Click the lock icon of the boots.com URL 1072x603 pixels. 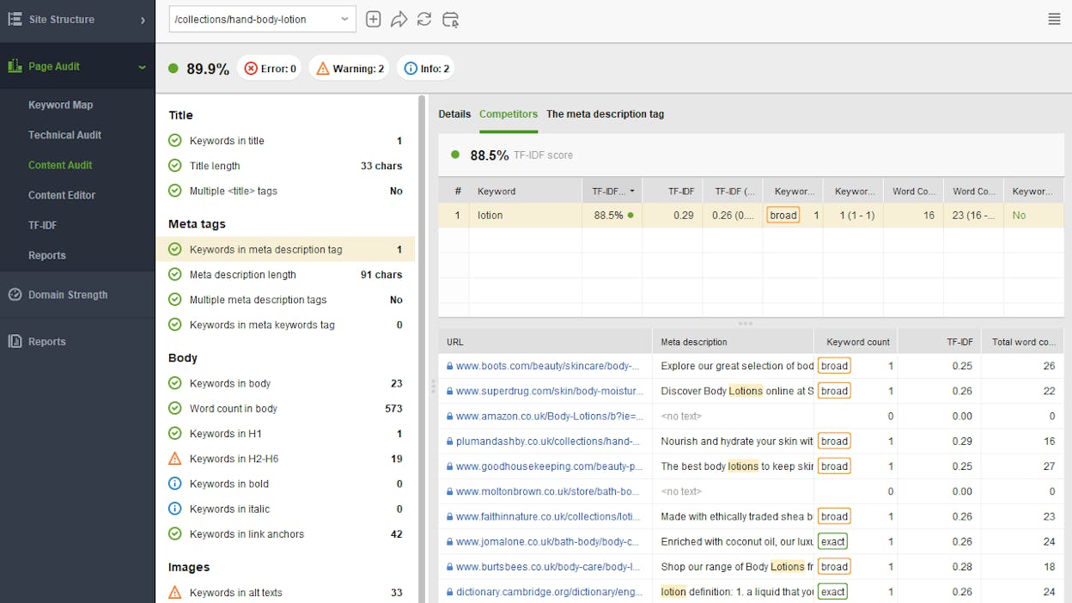(x=449, y=366)
